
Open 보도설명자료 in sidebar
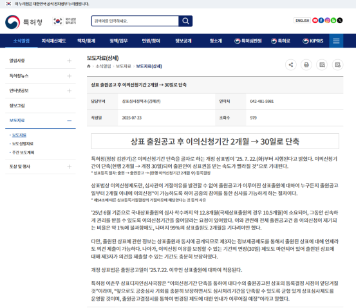pyautogui.click(x=23, y=144)
